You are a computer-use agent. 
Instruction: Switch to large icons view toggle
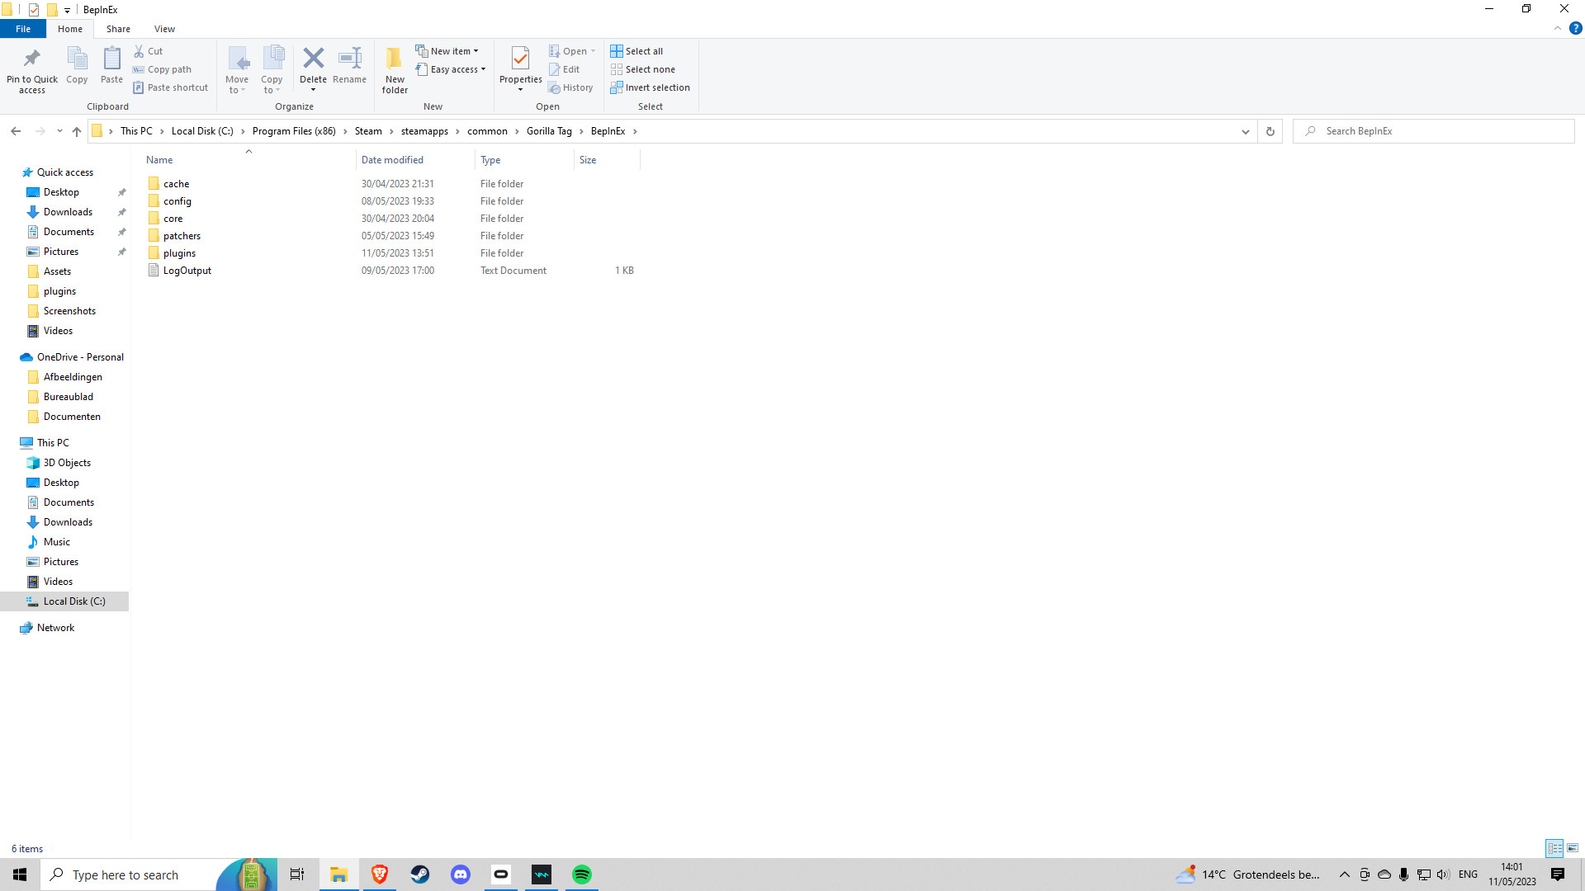coord(1573,848)
